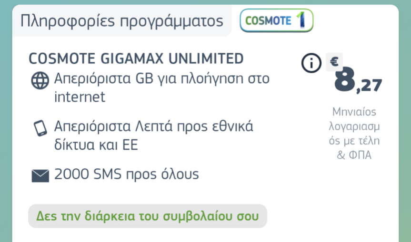Screen dimensions: 411x242
Task: Click the euro currency symbol badge
Action: (x=334, y=62)
